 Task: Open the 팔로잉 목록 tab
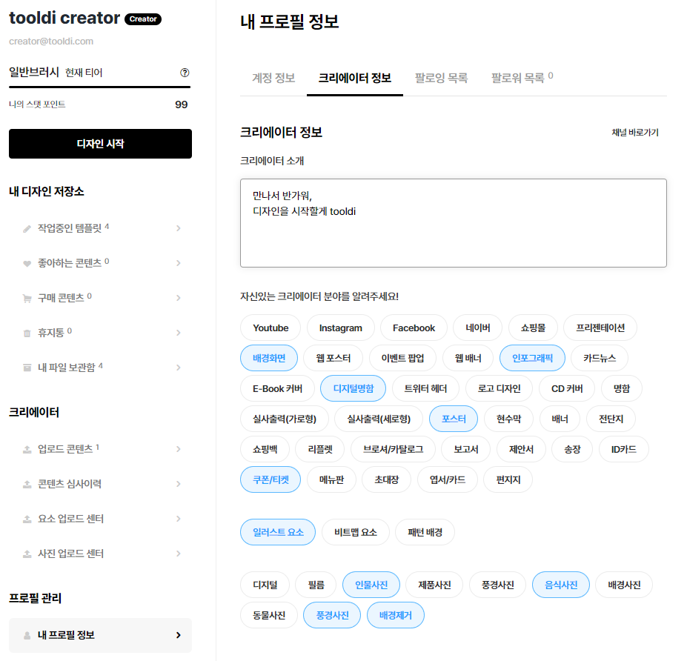click(x=441, y=78)
